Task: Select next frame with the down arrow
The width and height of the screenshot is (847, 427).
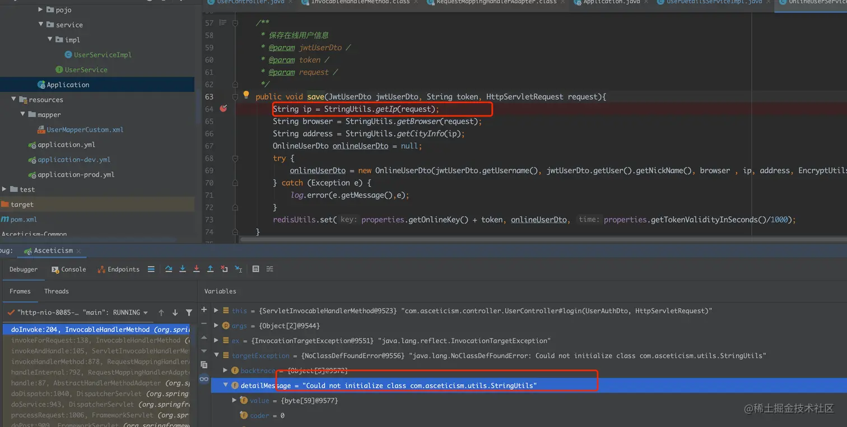Action: (x=175, y=313)
